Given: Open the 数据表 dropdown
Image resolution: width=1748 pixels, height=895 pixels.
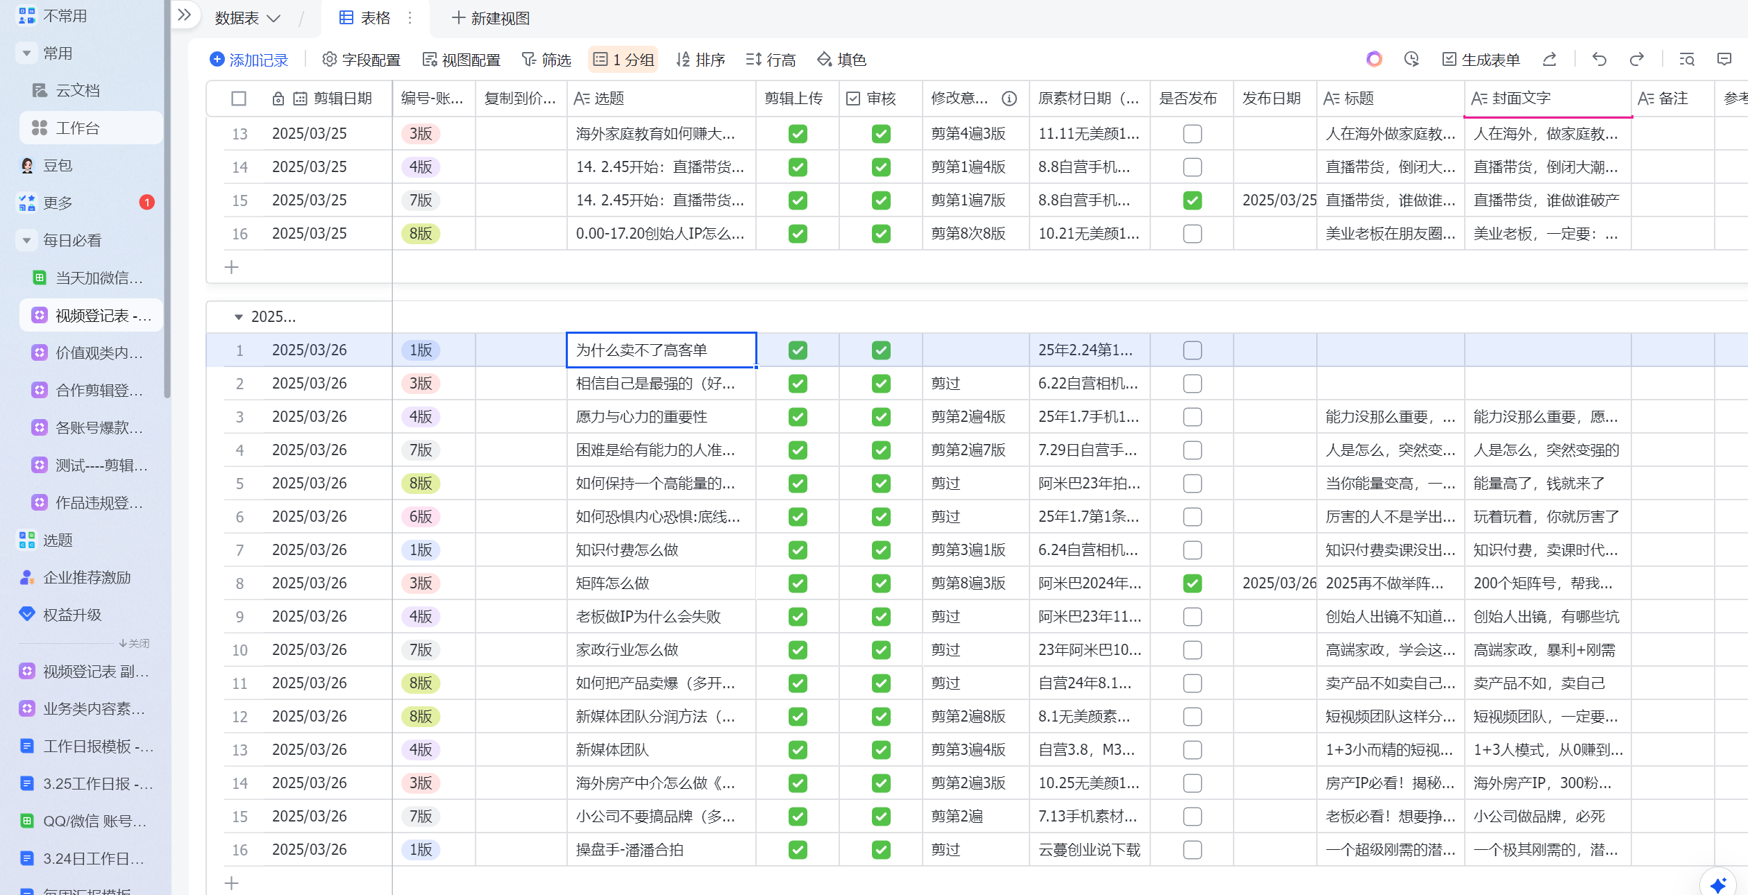Looking at the screenshot, I should (247, 18).
